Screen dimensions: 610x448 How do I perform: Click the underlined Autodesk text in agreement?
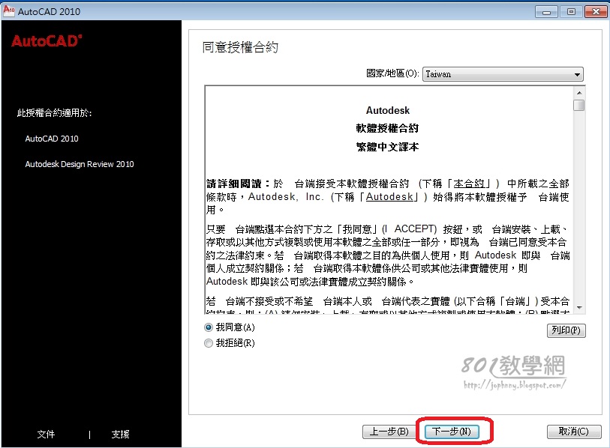389,197
